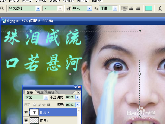Viewport: 165px width, 124px height.
Task: Open the font family dropdown 华文行楷
Action: pos(38,8)
